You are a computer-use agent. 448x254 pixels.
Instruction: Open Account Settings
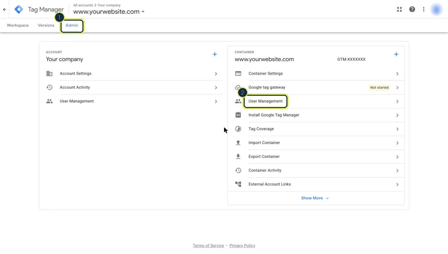tap(134, 73)
